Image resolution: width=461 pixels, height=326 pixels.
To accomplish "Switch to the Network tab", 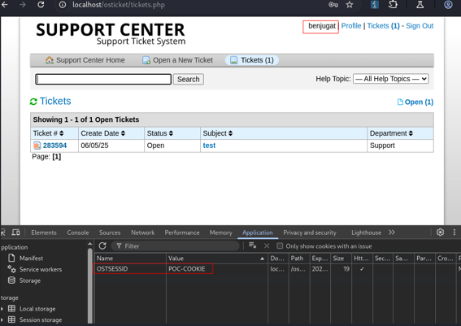I will point(142,233).
